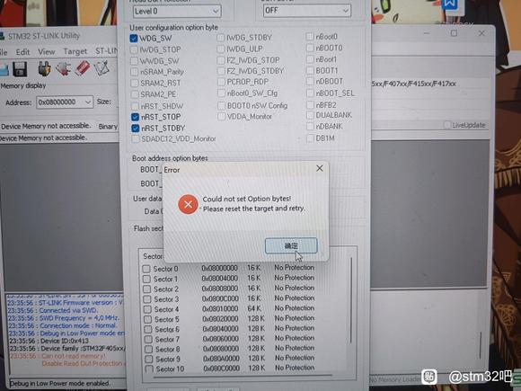Open the Target menu
Viewport: 521px width, 391px height.
pyautogui.click(x=75, y=51)
